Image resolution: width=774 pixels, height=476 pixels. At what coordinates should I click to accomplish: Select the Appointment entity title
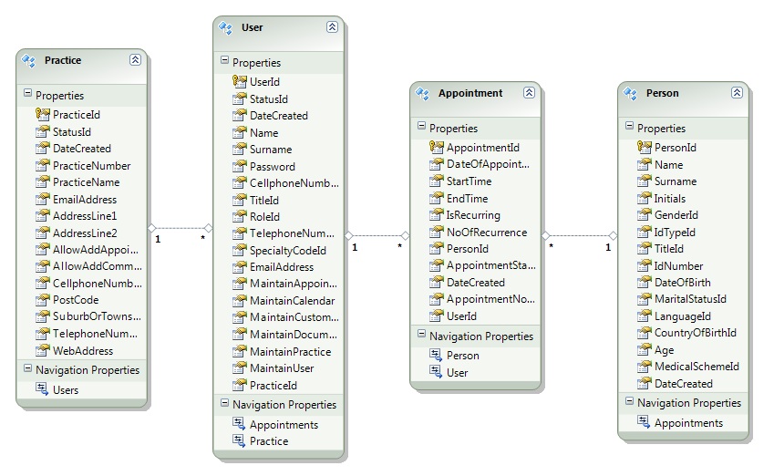470,93
